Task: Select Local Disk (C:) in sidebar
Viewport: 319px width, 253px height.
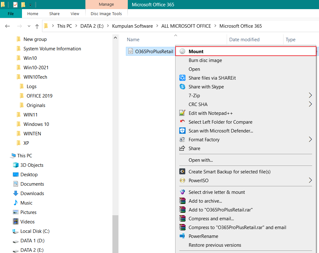Action: [35, 231]
